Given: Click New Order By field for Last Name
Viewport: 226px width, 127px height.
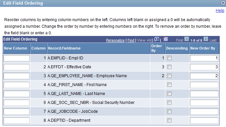Looking at the screenshot, I should (x=204, y=94).
